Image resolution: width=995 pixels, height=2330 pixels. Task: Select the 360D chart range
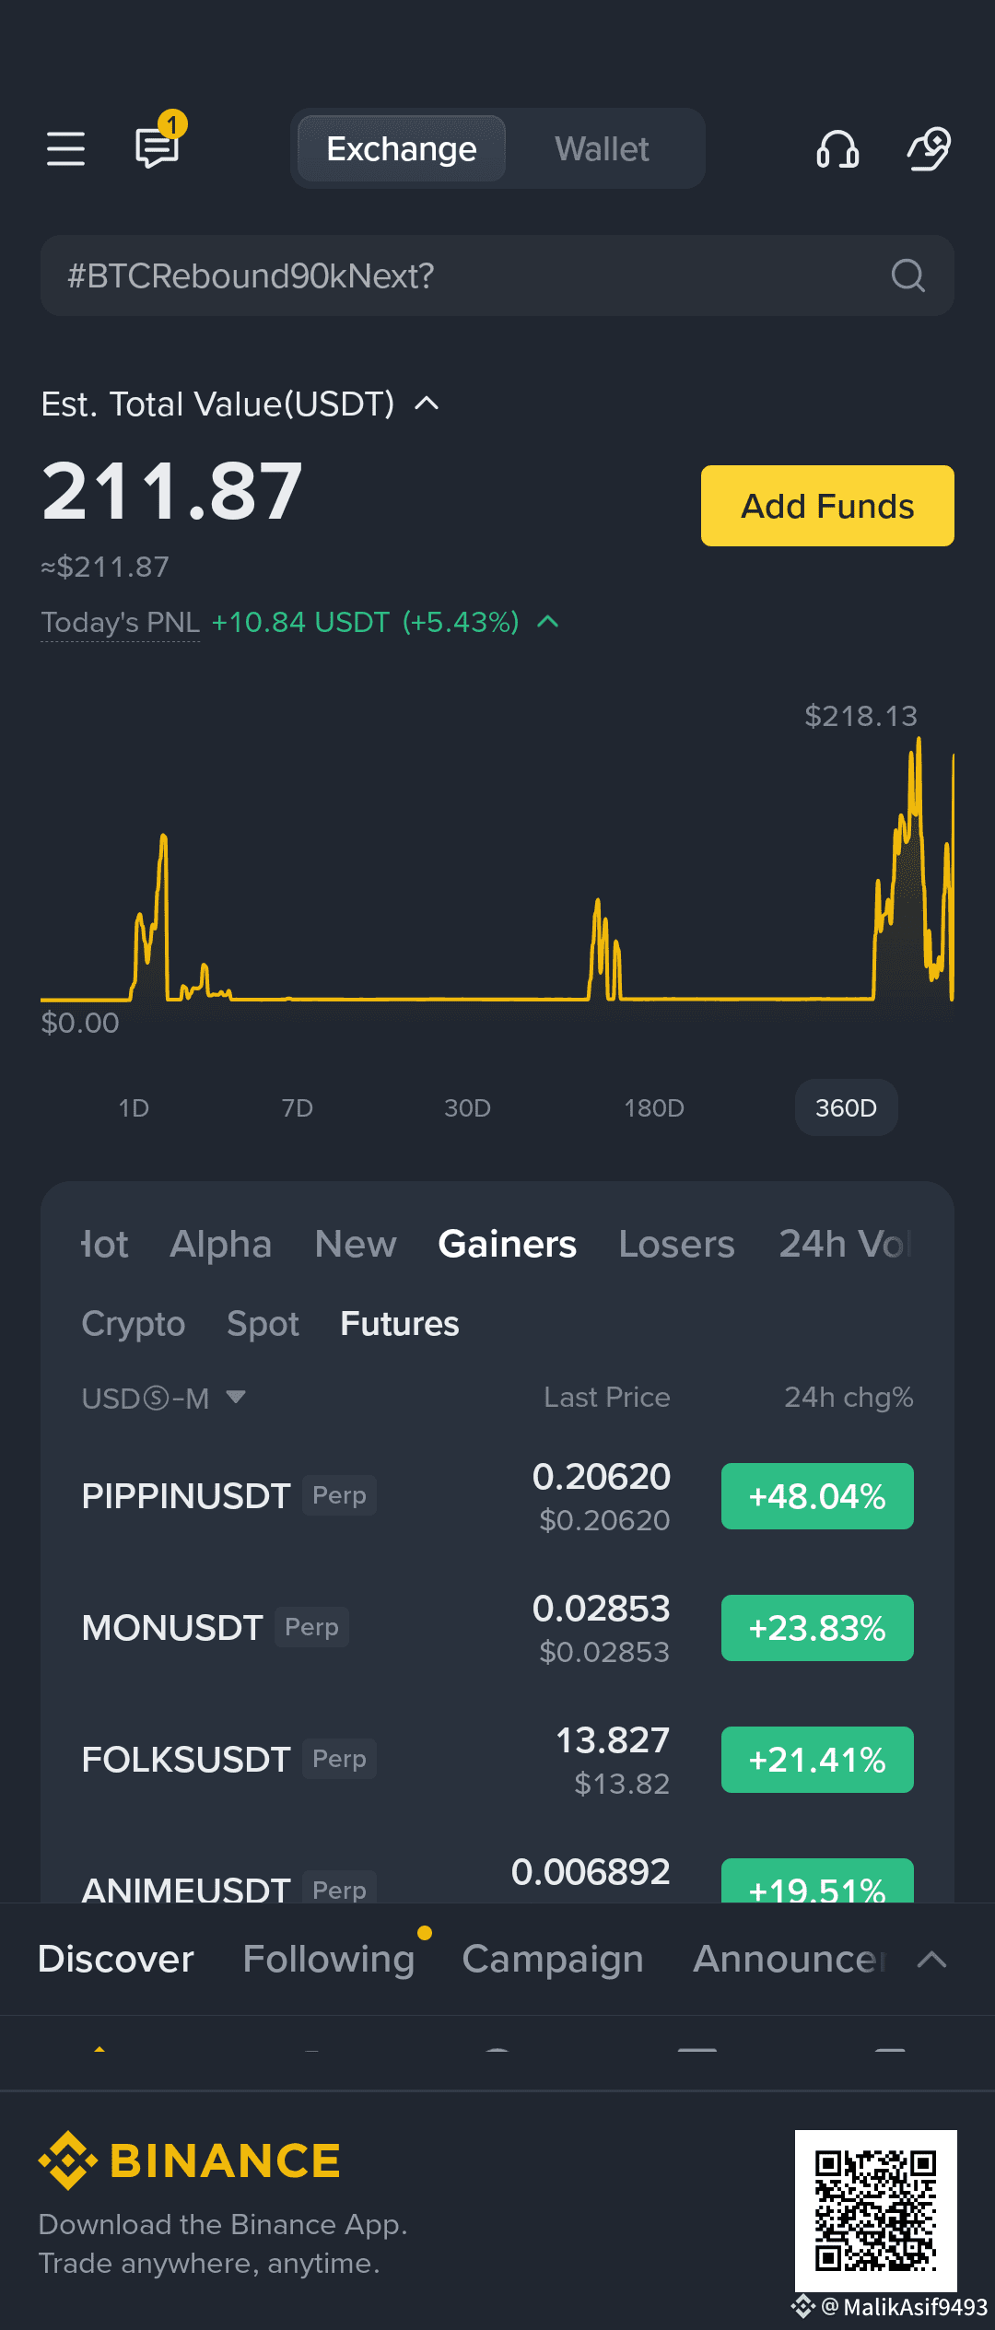click(x=846, y=1107)
